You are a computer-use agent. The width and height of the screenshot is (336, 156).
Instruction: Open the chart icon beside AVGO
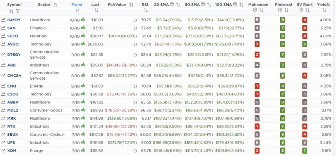(3, 44)
